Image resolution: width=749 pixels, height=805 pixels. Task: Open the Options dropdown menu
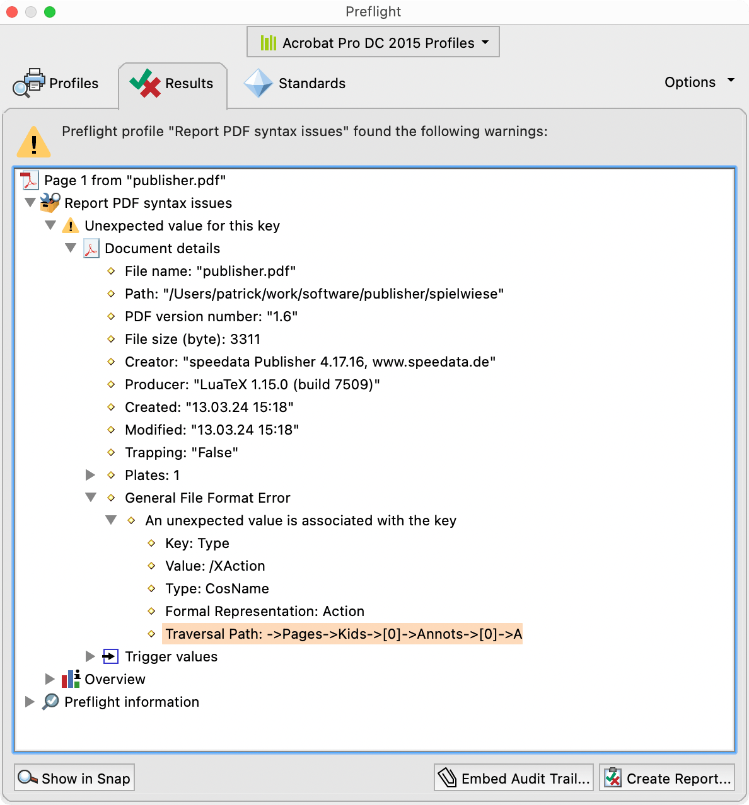tap(699, 82)
